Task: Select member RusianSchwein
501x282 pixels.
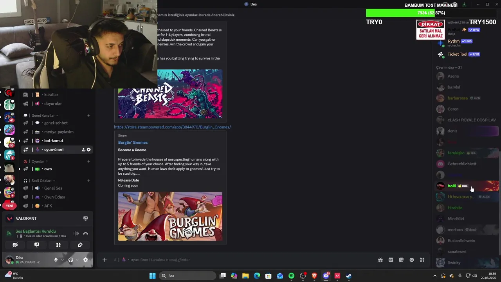Action: [467, 241]
